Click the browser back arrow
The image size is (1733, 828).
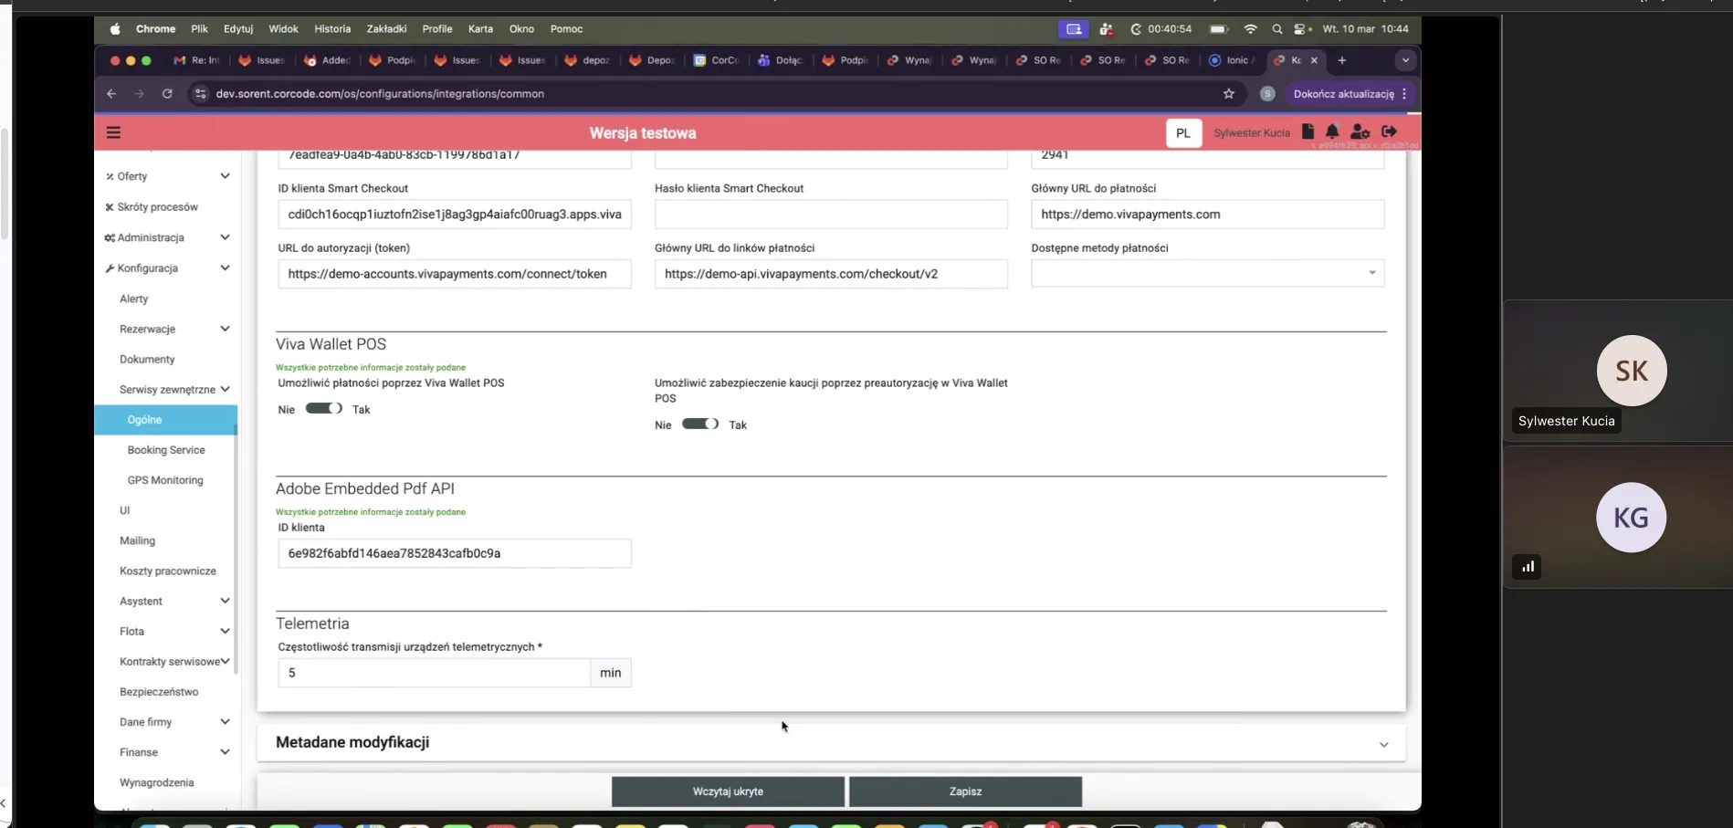tap(110, 93)
